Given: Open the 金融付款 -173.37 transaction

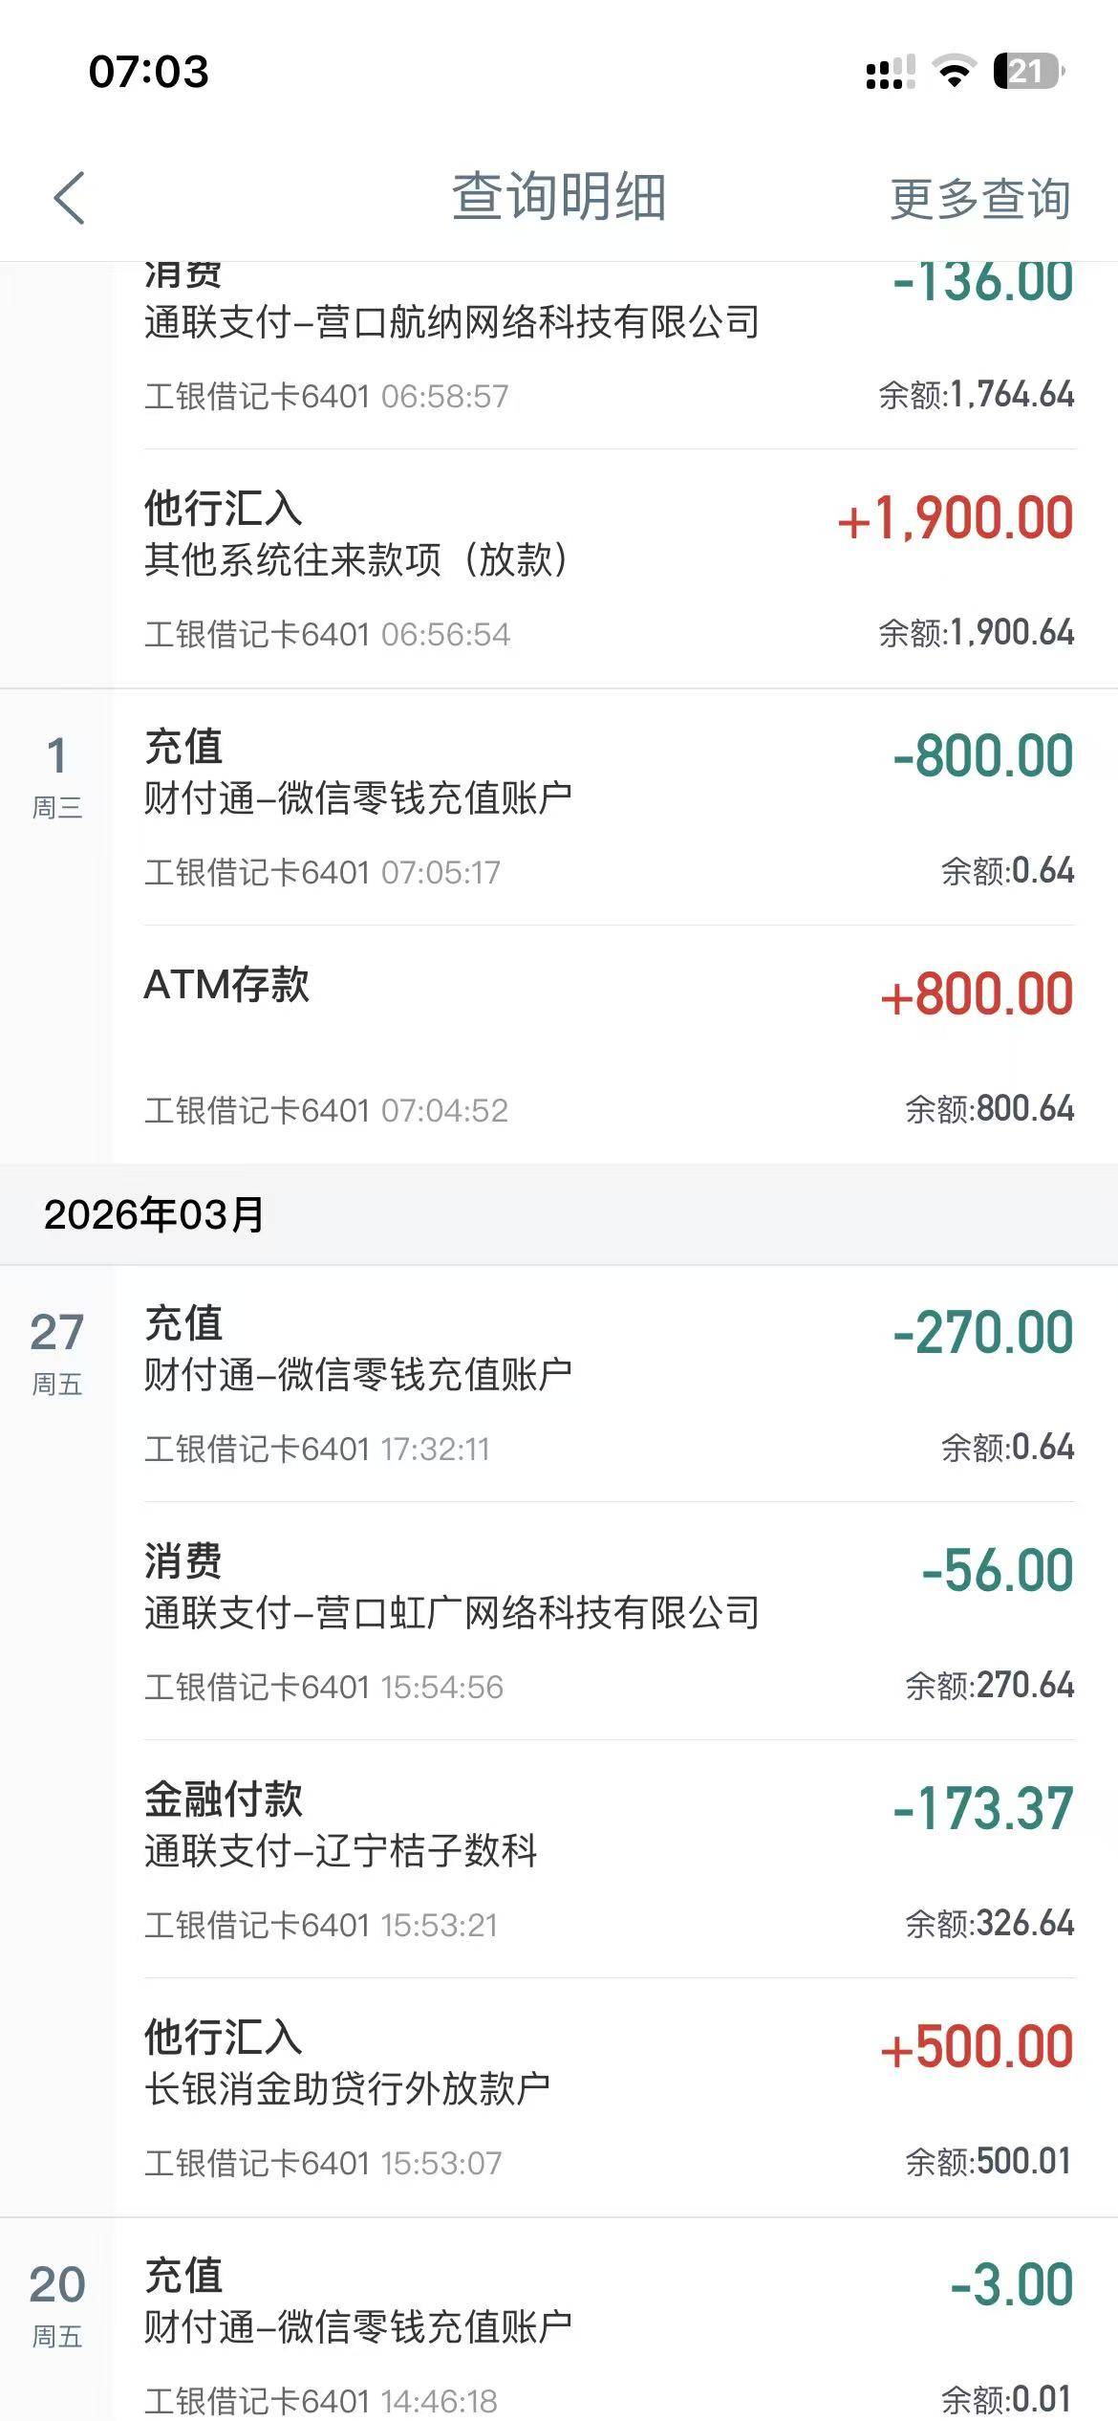Looking at the screenshot, I should tap(608, 1859).
